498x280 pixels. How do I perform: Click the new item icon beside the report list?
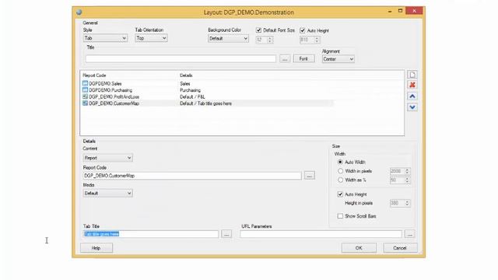click(x=412, y=75)
